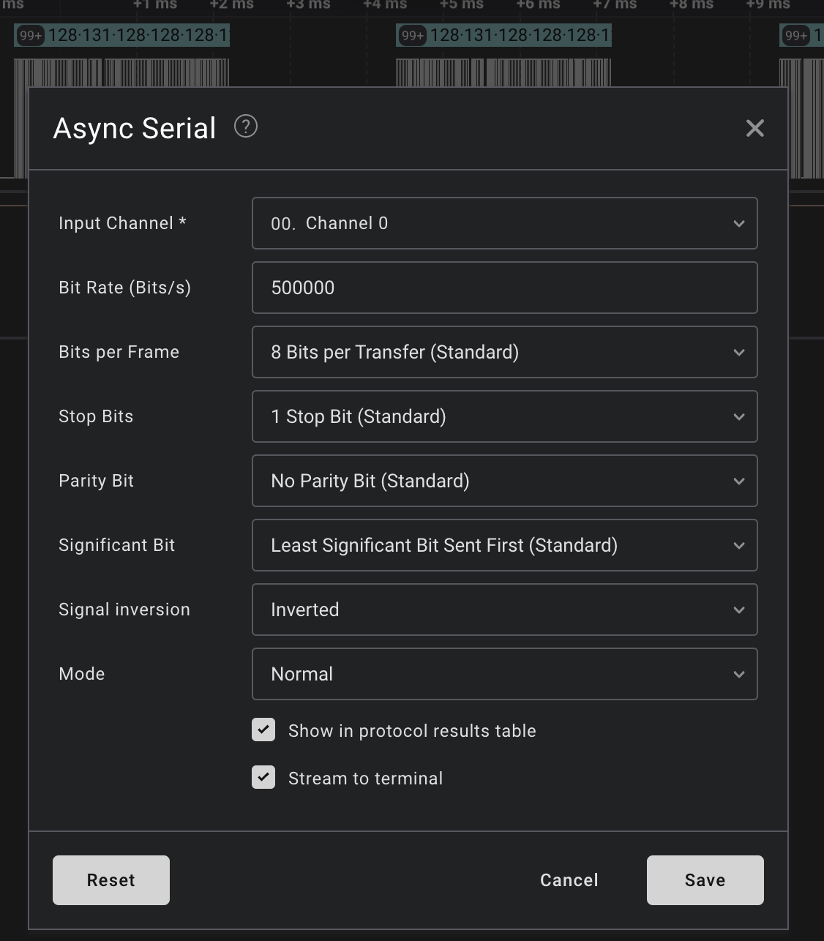Click the Bit Rate input field

pyautogui.click(x=504, y=288)
